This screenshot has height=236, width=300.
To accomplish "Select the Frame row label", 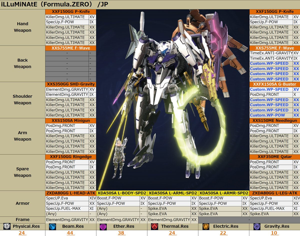I will [x=22, y=220].
